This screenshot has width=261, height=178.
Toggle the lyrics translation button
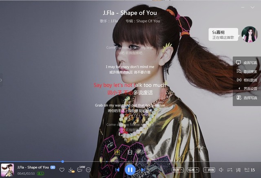[117, 152]
